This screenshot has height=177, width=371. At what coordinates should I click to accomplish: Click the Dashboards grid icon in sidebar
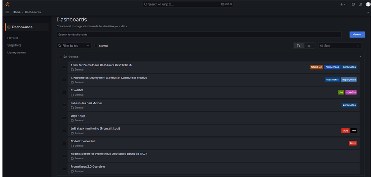click(x=9, y=27)
